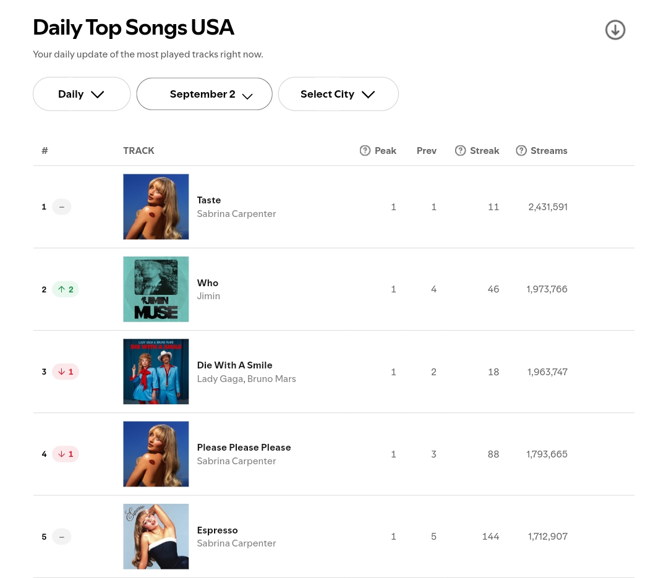This screenshot has width=666, height=578.
Task: Open the Espresso song title link
Action: (217, 530)
